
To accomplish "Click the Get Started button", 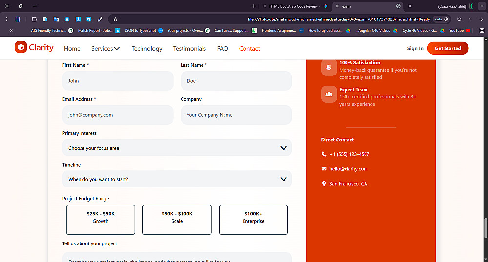I will click(x=448, y=48).
